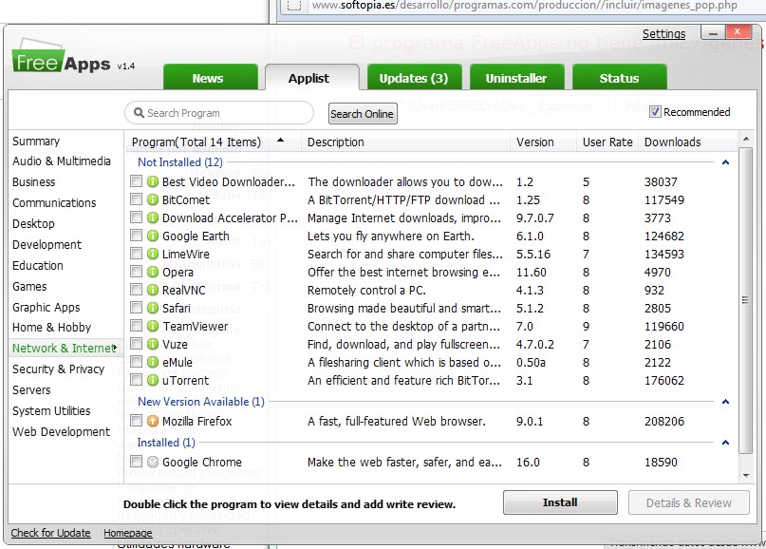Click the green icon beside TeamViewer
Image resolution: width=766 pixels, height=549 pixels.
coord(153,326)
